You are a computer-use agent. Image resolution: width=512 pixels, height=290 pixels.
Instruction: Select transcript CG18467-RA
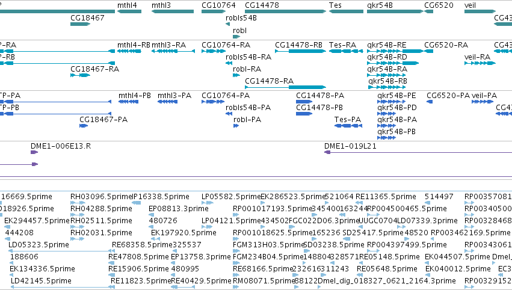(94, 69)
